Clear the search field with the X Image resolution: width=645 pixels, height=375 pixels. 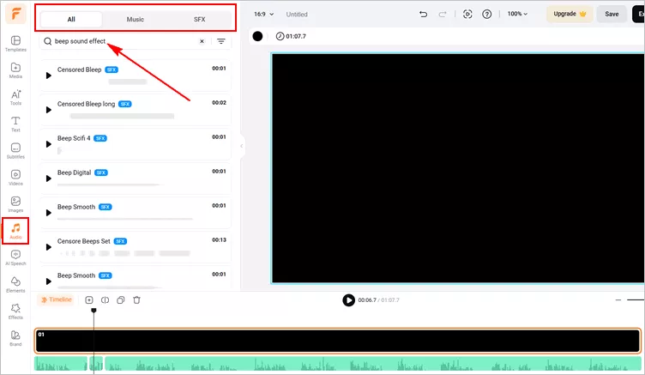pos(202,41)
